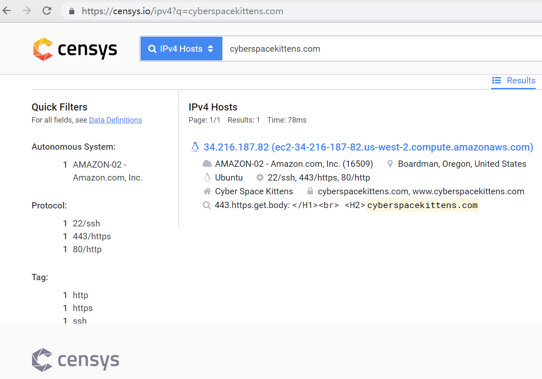Click the location pin icon by Boardman, Oregon
The width and height of the screenshot is (542, 379).
390,164
